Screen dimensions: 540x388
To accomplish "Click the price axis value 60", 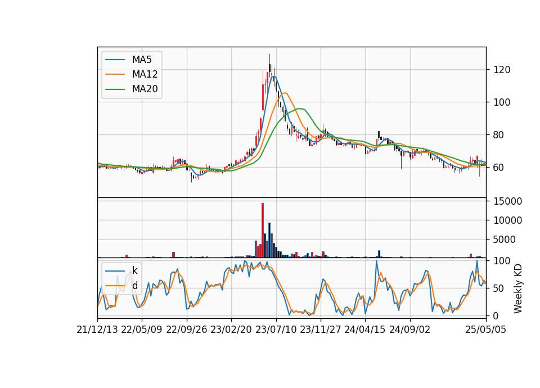I will coord(499,168).
